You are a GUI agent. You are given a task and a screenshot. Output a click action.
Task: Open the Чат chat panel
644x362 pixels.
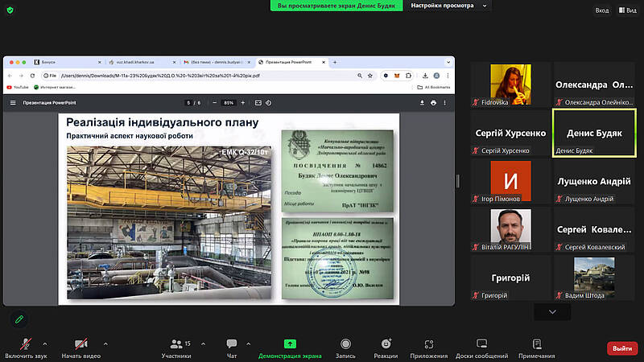click(x=232, y=348)
